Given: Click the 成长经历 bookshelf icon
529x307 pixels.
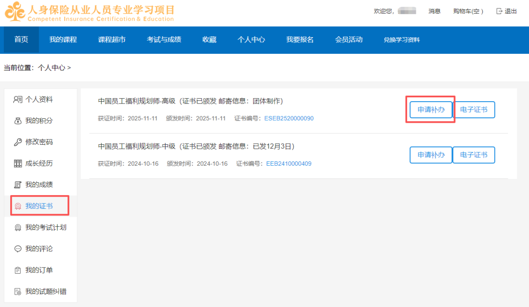Looking at the screenshot, I should click(18, 164).
